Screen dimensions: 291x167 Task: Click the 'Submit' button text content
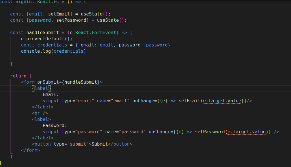tap(100, 144)
